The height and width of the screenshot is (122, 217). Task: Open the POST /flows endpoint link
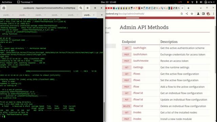[136, 80]
